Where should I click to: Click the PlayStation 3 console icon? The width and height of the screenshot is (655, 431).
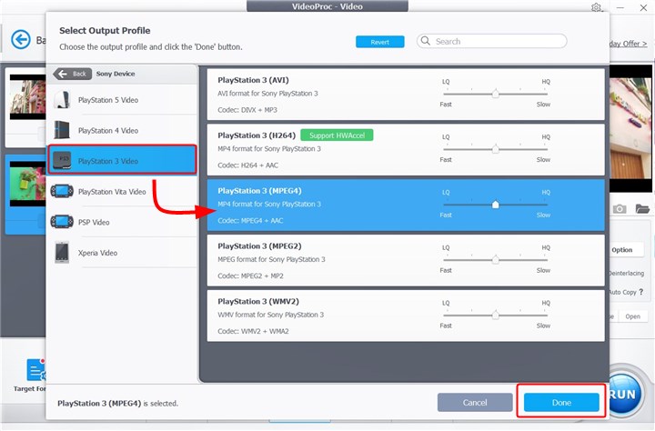pos(62,160)
